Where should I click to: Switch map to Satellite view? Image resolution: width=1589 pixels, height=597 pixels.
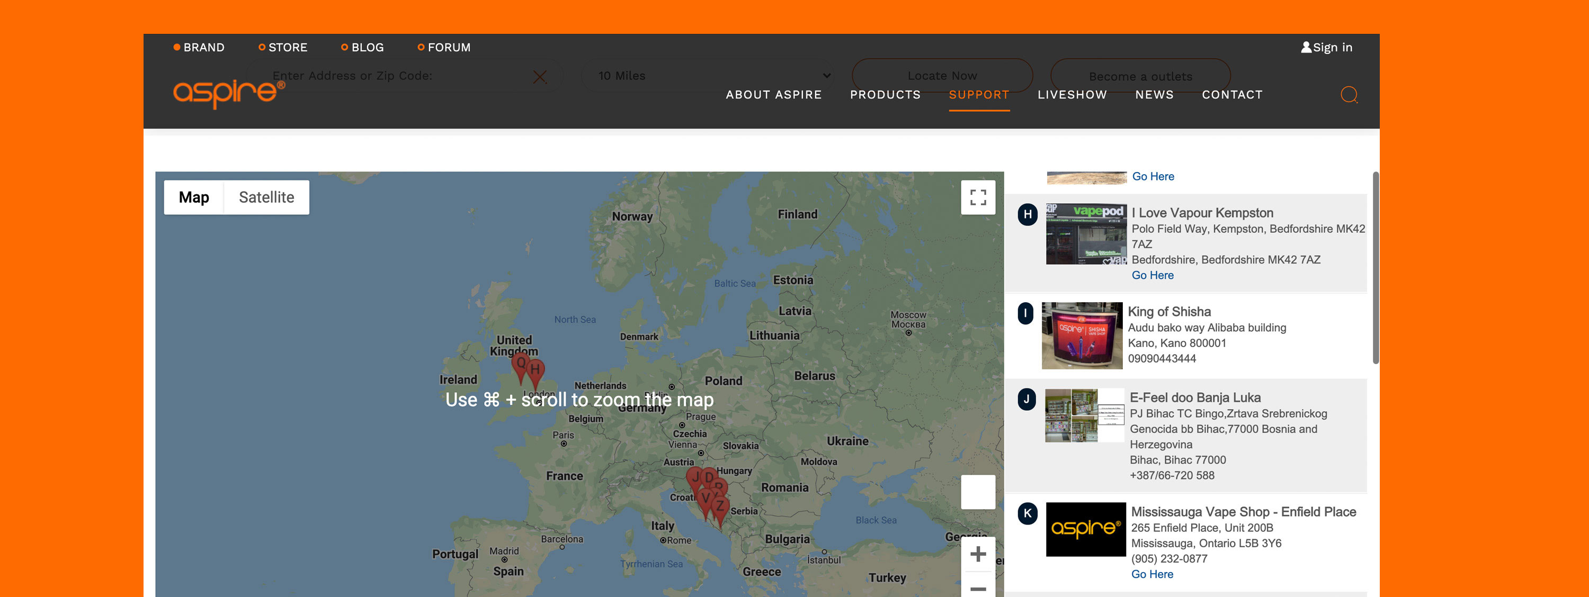266,197
